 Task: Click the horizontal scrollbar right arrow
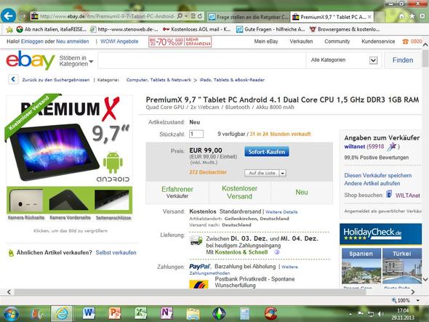point(412,292)
